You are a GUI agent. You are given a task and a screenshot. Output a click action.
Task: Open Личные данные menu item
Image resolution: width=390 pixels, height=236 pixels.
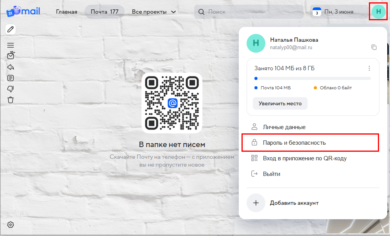284,127
